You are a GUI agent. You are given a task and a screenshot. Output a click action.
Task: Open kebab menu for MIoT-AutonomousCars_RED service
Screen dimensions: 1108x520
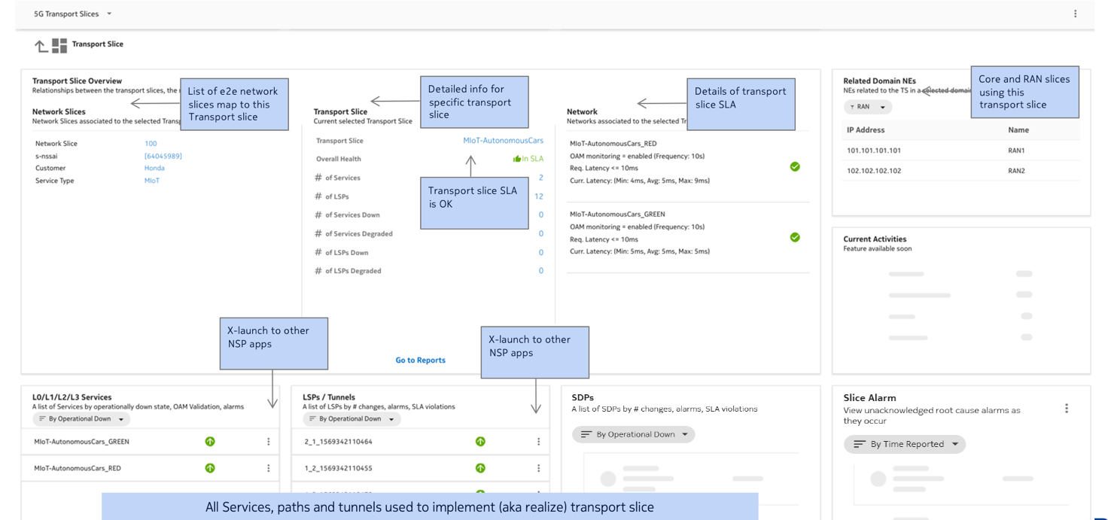[269, 468]
